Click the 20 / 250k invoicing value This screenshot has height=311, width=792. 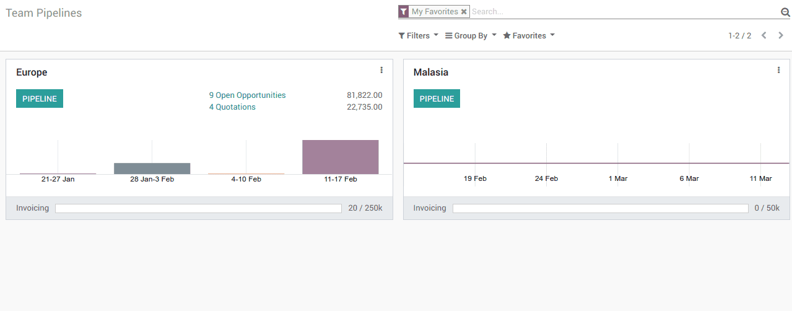pos(365,208)
